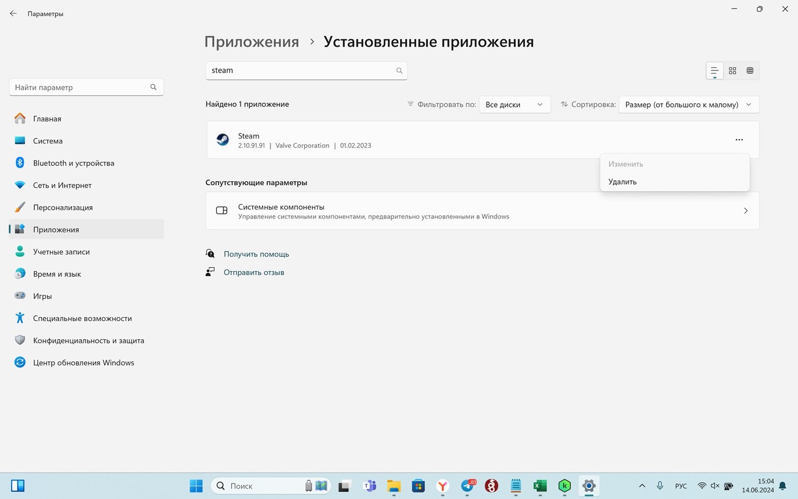Open the Игры settings section
Image resolution: width=798 pixels, height=499 pixels.
pos(86,296)
